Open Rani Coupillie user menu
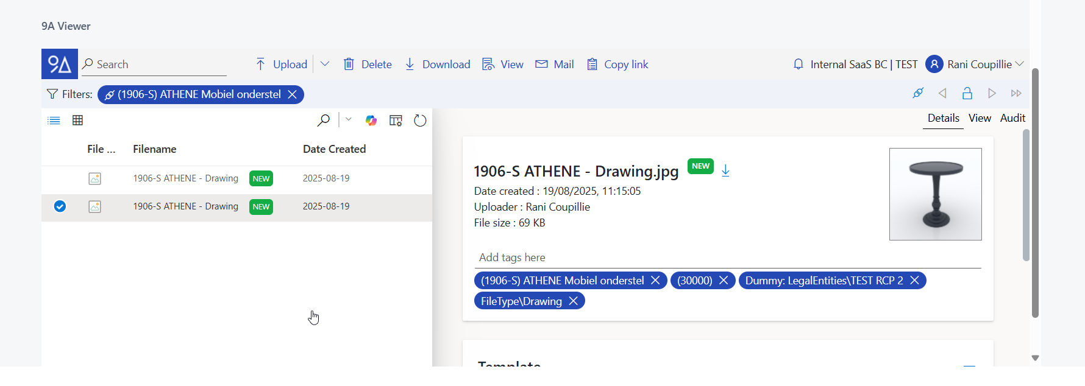Screen dimensions: 1085x386 point(975,65)
